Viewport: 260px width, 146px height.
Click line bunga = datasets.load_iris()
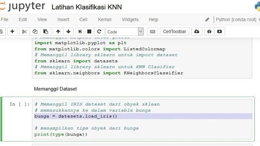point(76,116)
